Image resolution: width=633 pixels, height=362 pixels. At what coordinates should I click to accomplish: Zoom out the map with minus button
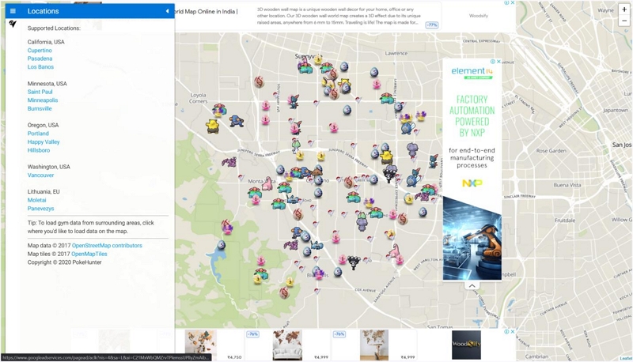pos(624,21)
